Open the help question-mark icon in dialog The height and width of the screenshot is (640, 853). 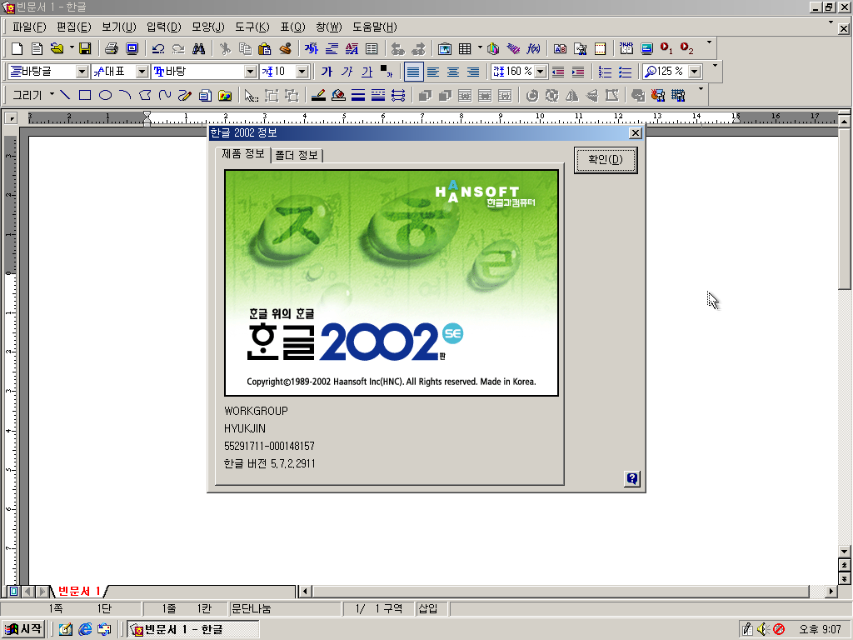(631, 479)
